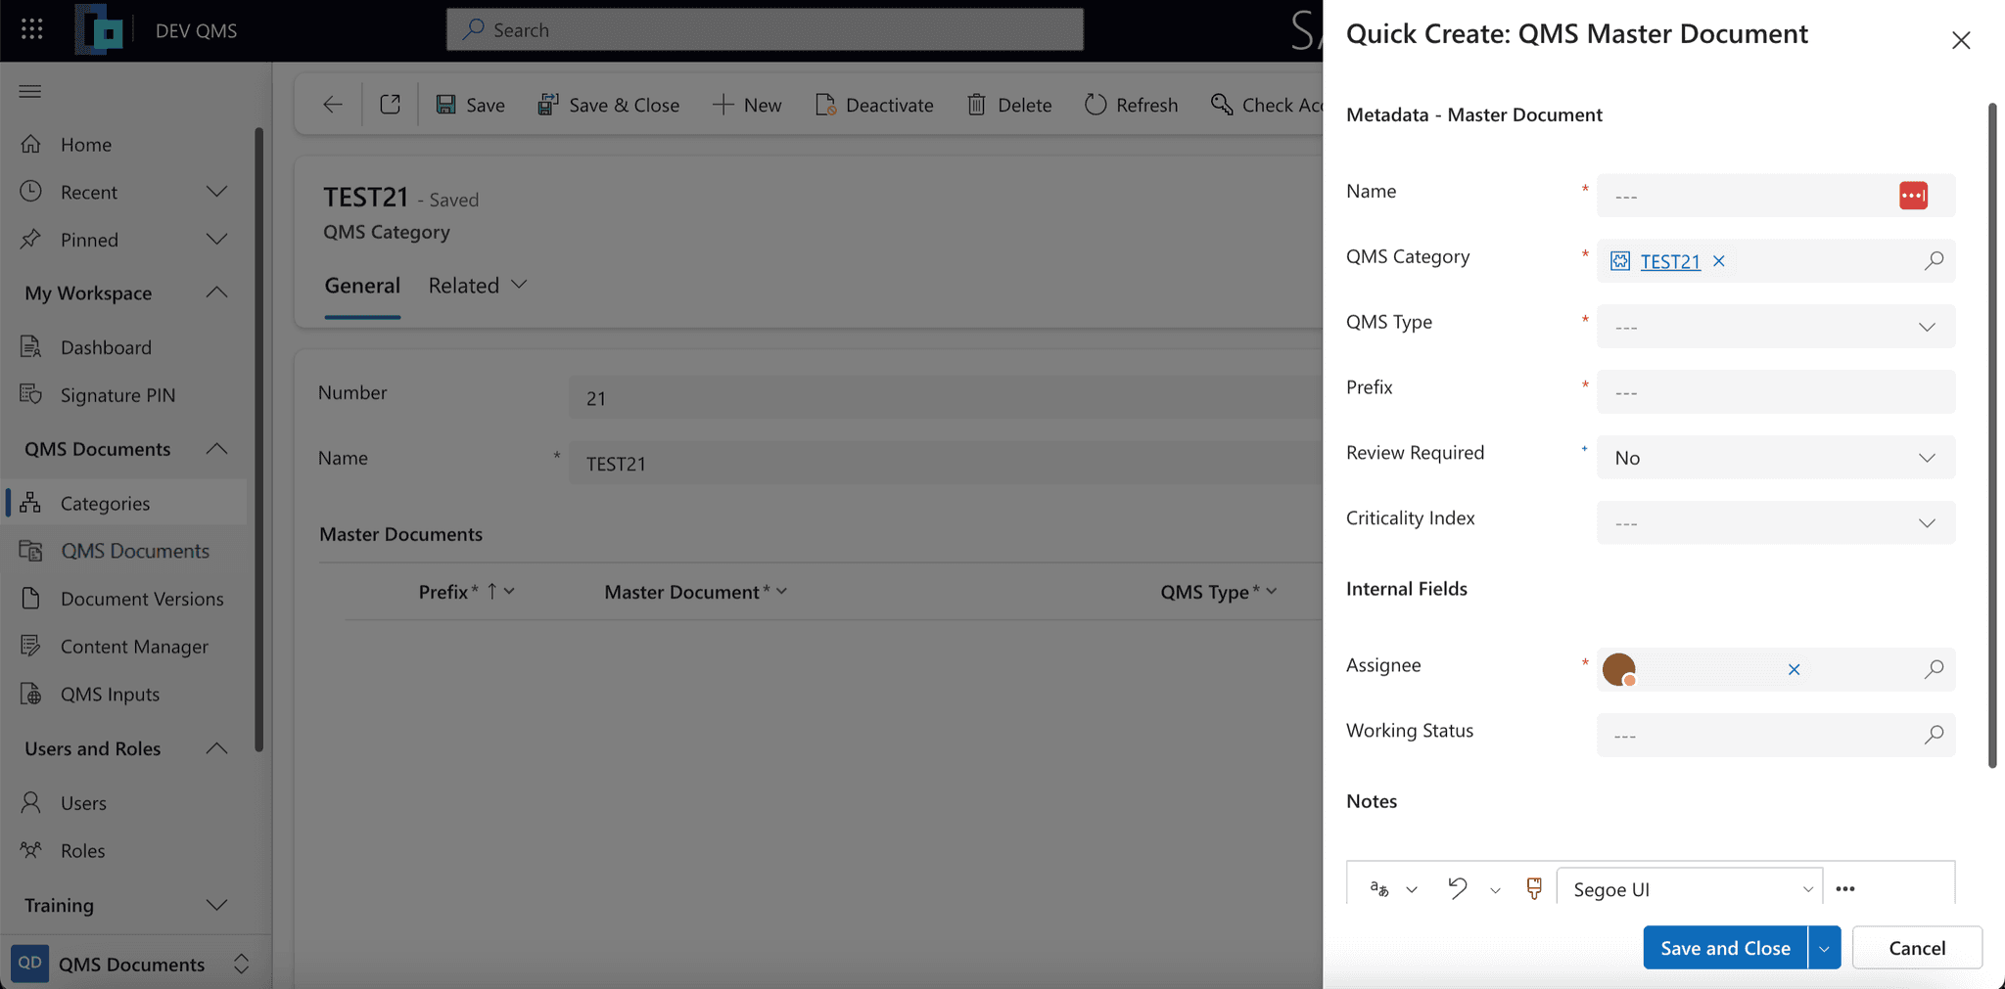This screenshot has height=989, width=2005.
Task: Click the category Name field TEST21
Action: click(x=945, y=464)
